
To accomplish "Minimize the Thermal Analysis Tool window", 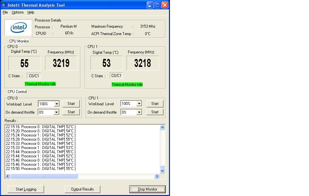I will coord(150,5).
